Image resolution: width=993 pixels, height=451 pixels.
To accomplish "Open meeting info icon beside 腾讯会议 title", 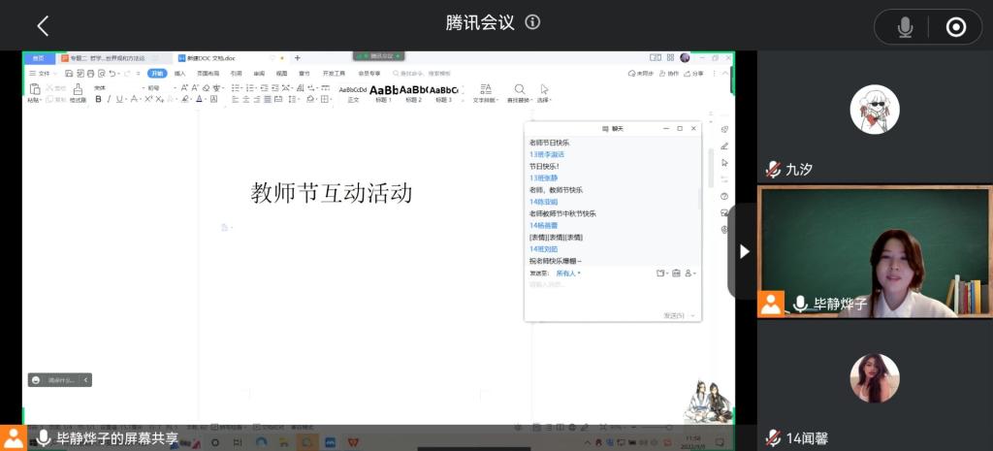I will coord(532,22).
